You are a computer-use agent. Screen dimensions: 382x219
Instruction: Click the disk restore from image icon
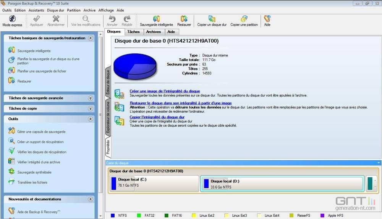[x=119, y=106]
